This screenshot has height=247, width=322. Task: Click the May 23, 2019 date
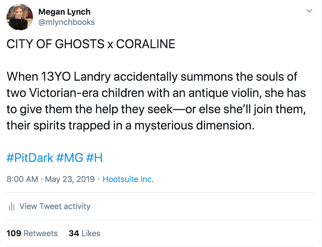click(x=70, y=179)
